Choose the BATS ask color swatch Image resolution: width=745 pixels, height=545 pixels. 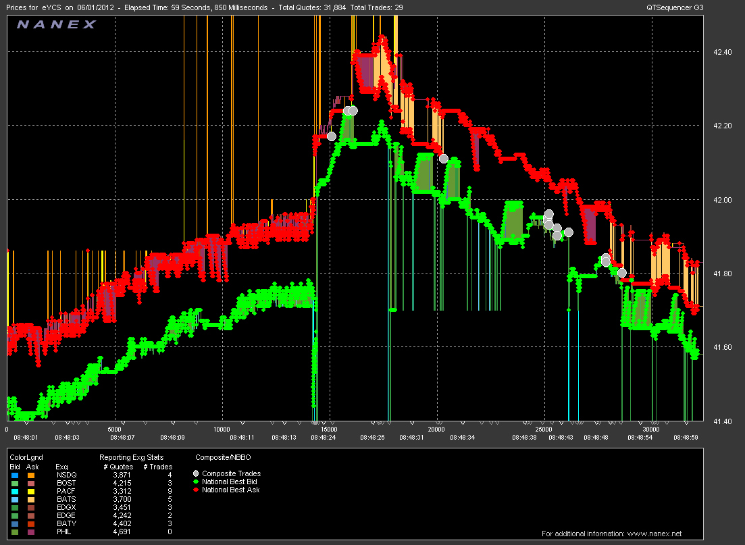tap(31, 499)
